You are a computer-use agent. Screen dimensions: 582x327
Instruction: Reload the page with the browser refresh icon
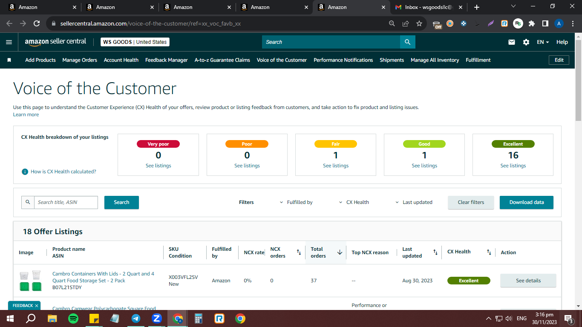pyautogui.click(x=37, y=24)
